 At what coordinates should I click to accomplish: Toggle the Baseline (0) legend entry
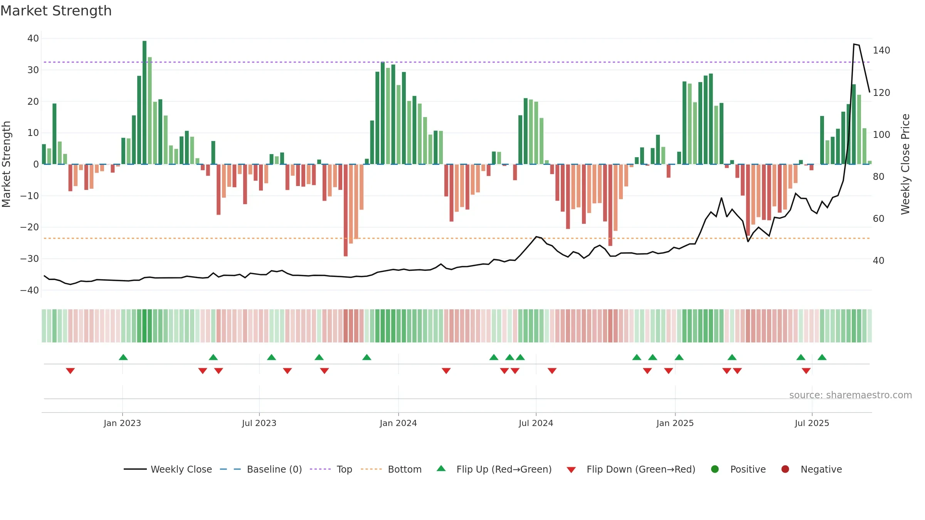pyautogui.click(x=261, y=469)
